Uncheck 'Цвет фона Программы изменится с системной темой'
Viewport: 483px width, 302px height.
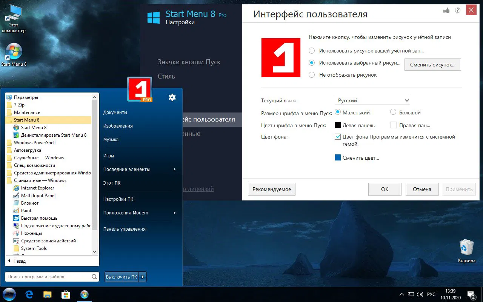click(338, 137)
